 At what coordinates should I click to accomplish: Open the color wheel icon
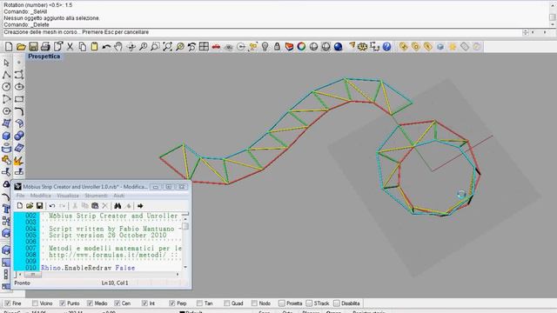tap(302, 46)
